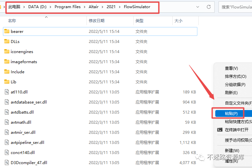Click the Lib folder icon
This screenshot has width=252, height=168.
coord(7,82)
